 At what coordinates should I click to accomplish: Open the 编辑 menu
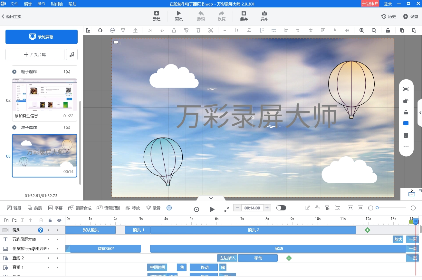pyautogui.click(x=28, y=4)
